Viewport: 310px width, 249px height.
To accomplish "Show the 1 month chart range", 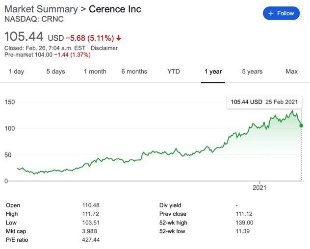I will (95, 72).
